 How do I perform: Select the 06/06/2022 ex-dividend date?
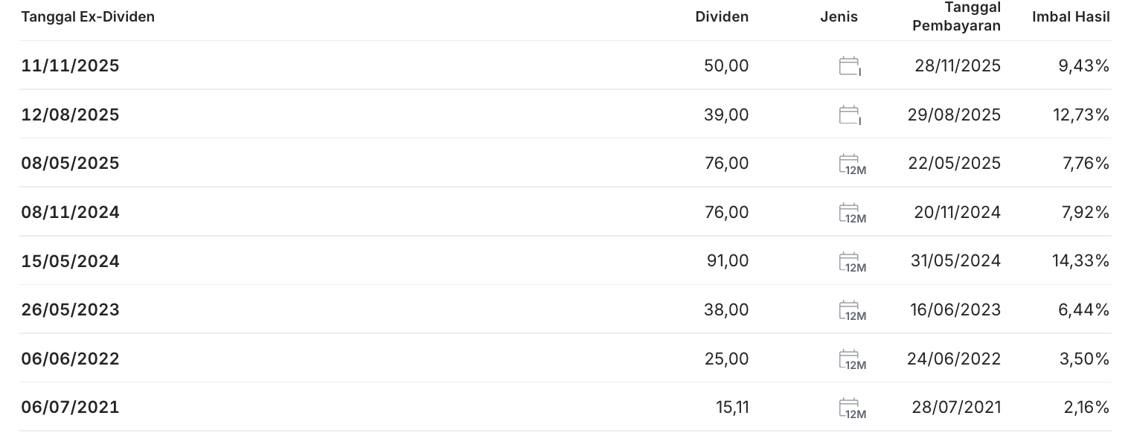tap(70, 359)
